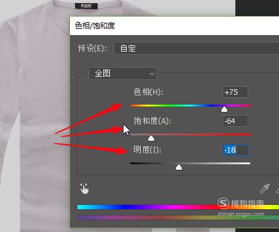Click the lightness slider handle
This screenshot has height=232, width=279.
click(x=179, y=167)
